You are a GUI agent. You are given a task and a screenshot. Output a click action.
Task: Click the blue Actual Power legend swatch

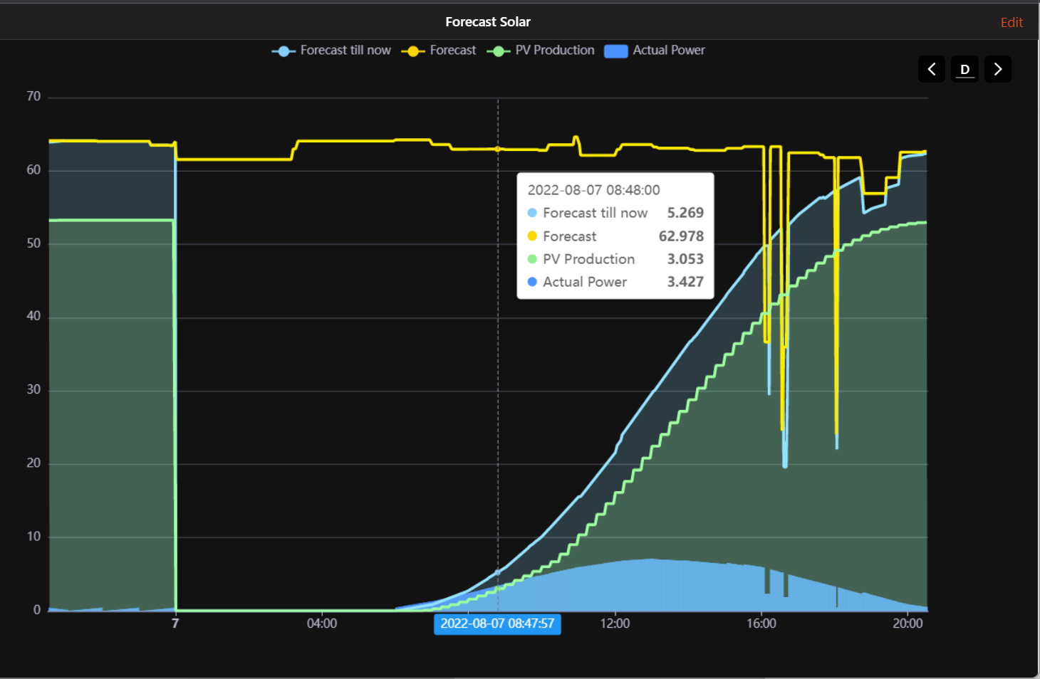pos(615,51)
